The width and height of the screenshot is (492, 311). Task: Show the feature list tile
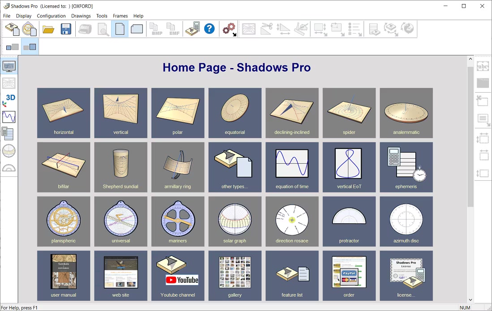click(x=292, y=276)
